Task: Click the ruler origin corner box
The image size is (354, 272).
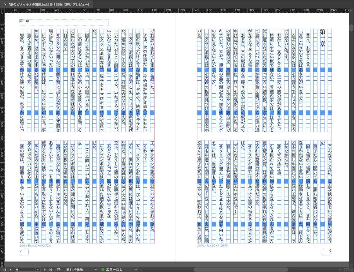Action: 2,11
